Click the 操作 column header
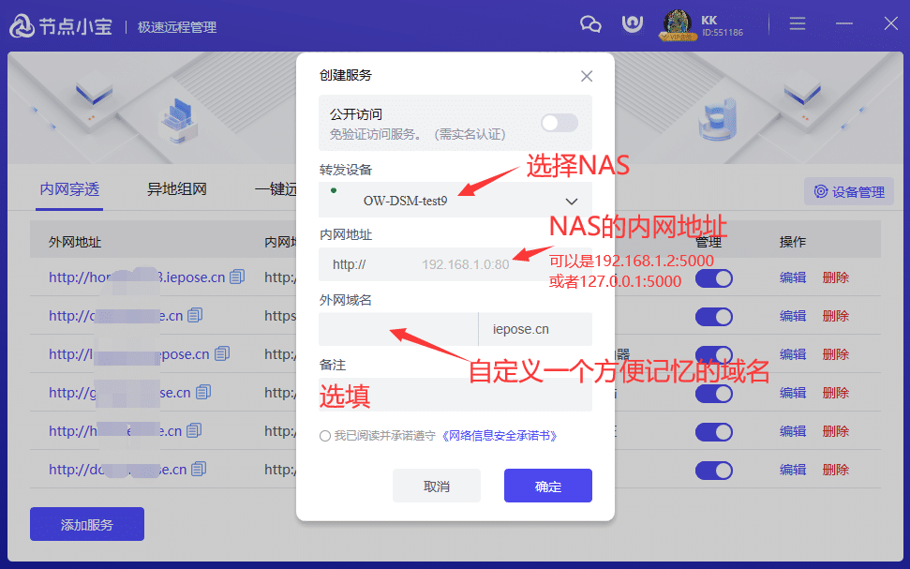This screenshot has height=569, width=910. coord(792,242)
